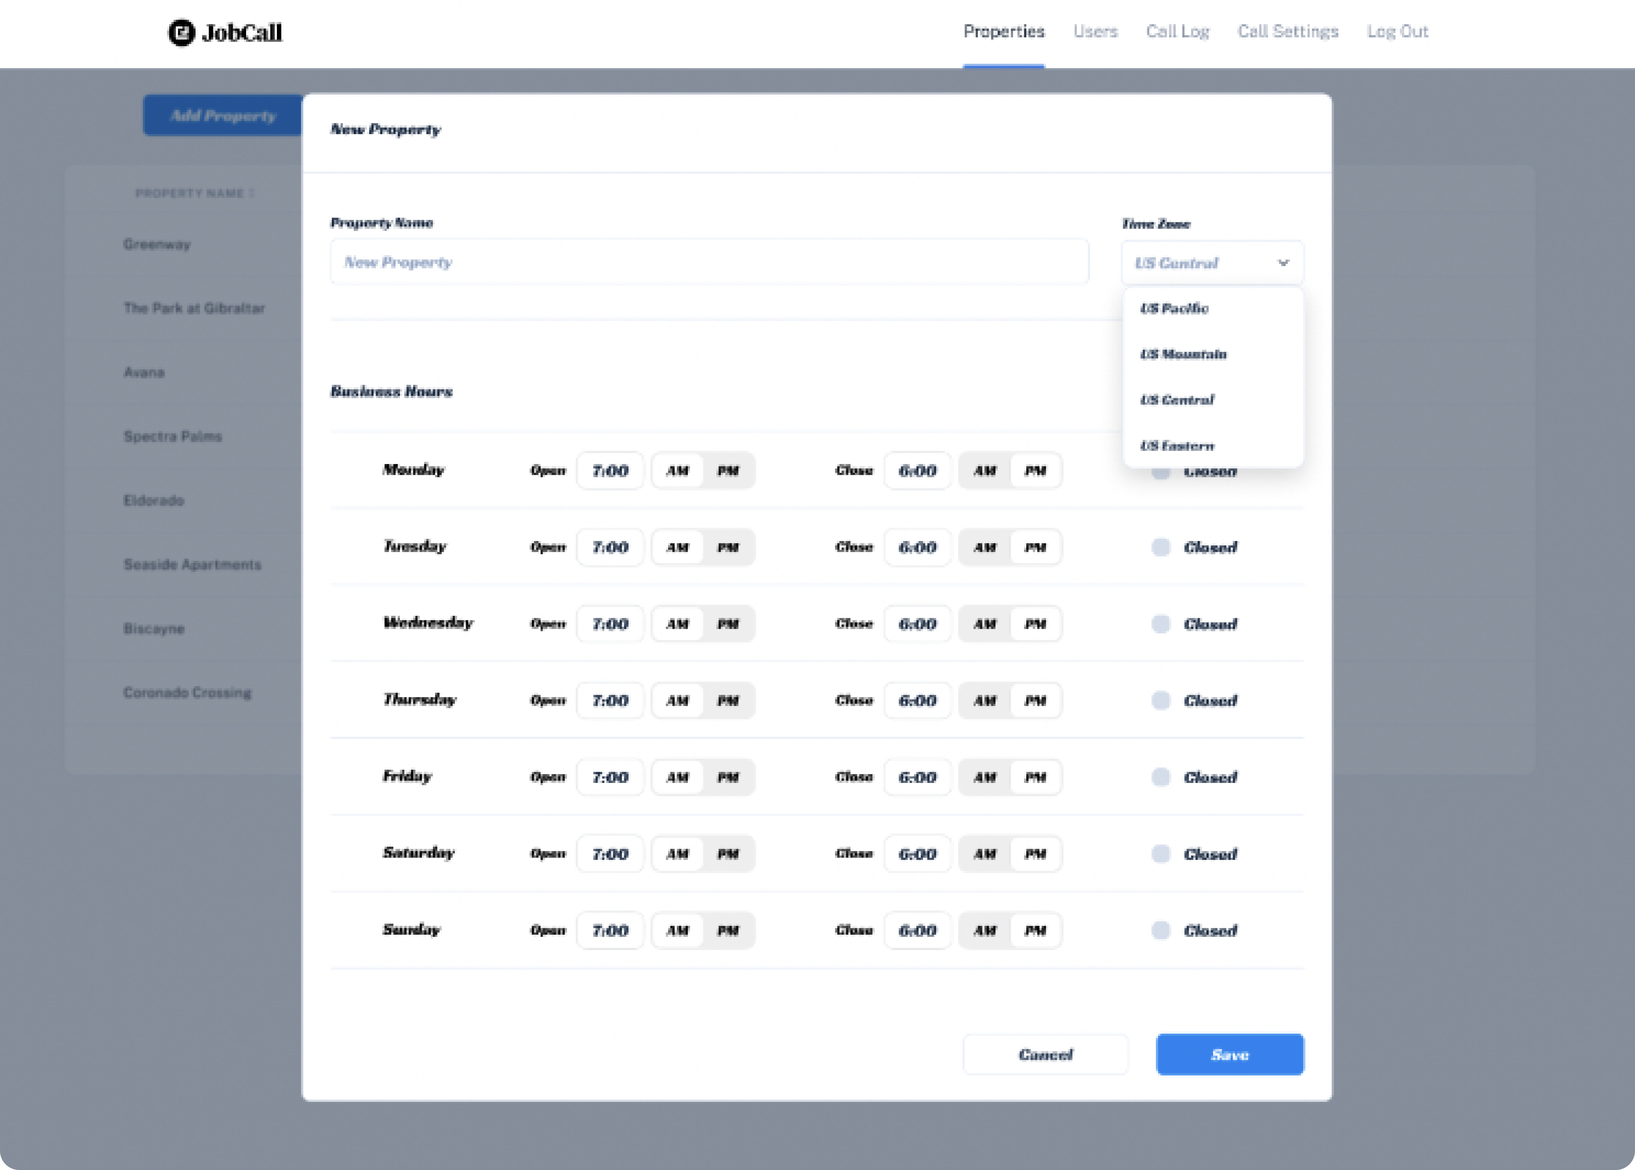Switch Wednesday close time to PM
This screenshot has width=1635, height=1170.
1035,624
